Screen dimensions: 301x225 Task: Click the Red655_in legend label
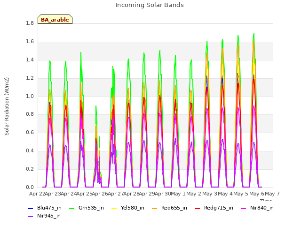[x=174, y=208]
